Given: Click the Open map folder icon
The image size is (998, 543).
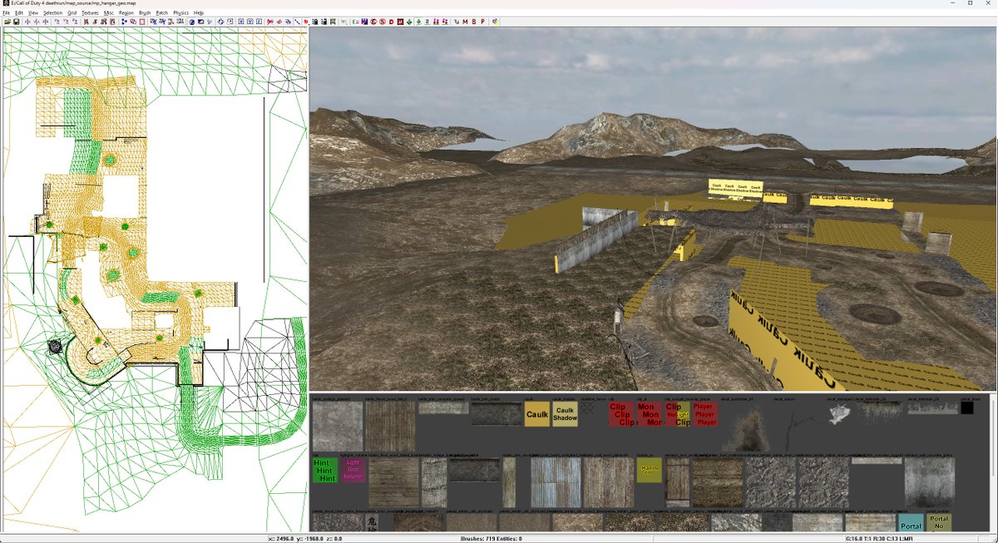Looking at the screenshot, I should click(x=7, y=22).
